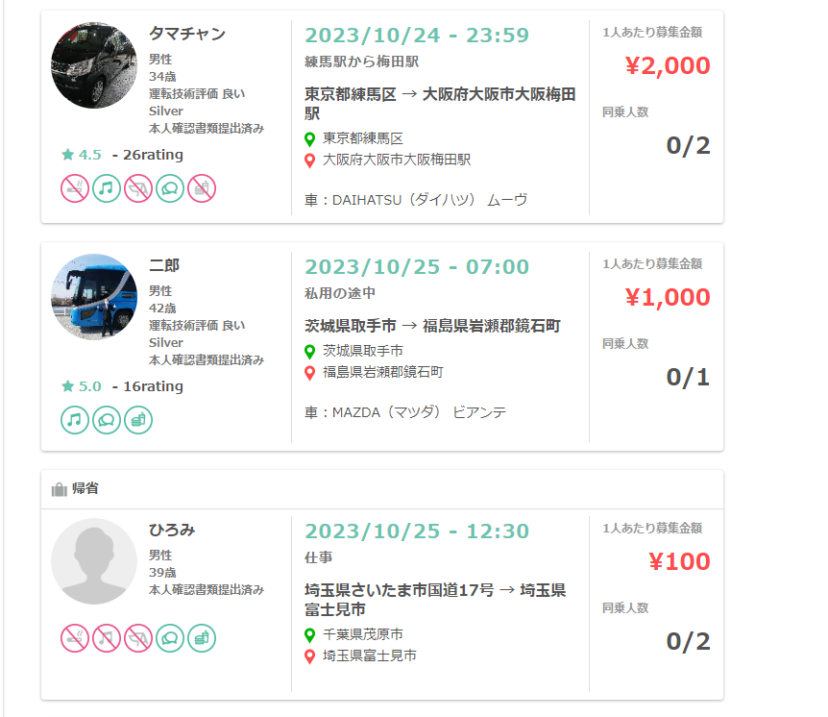Open 二郎's blue bus profile photo

click(x=94, y=297)
